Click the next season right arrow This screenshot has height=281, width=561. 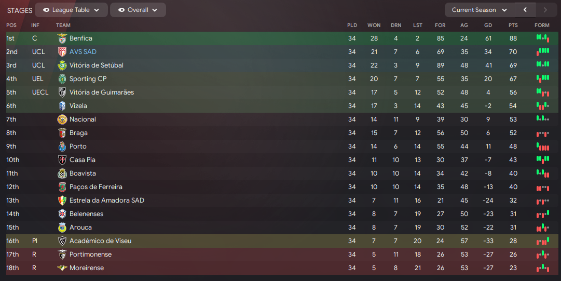[545, 10]
